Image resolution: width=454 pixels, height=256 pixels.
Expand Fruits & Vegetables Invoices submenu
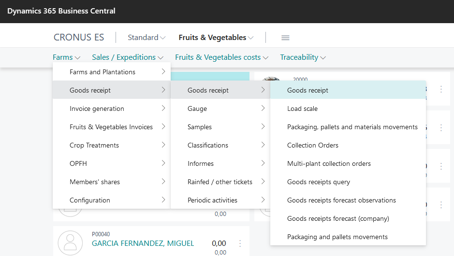coord(112,127)
